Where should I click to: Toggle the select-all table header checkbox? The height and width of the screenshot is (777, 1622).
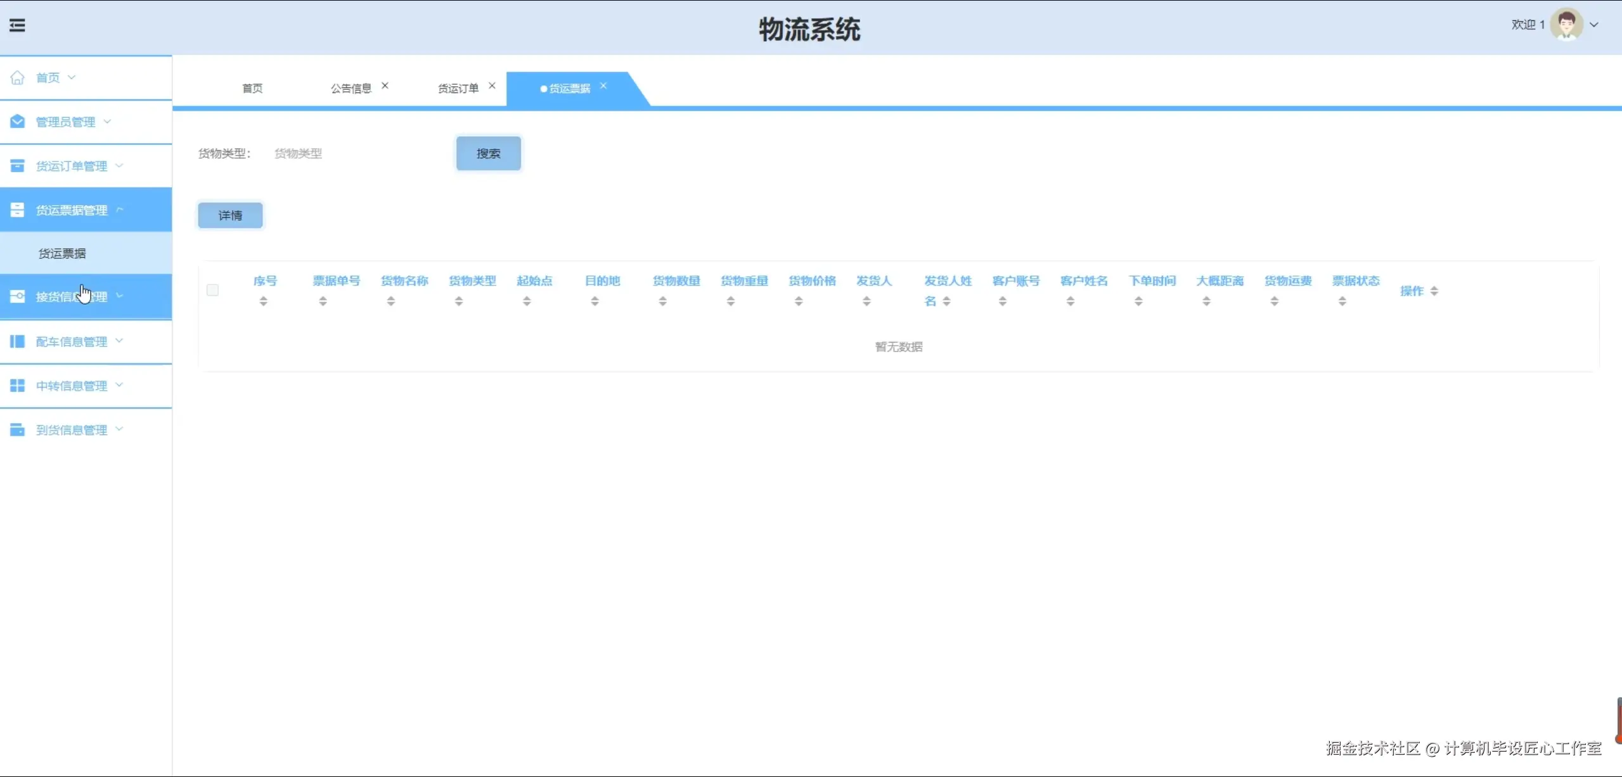(212, 290)
